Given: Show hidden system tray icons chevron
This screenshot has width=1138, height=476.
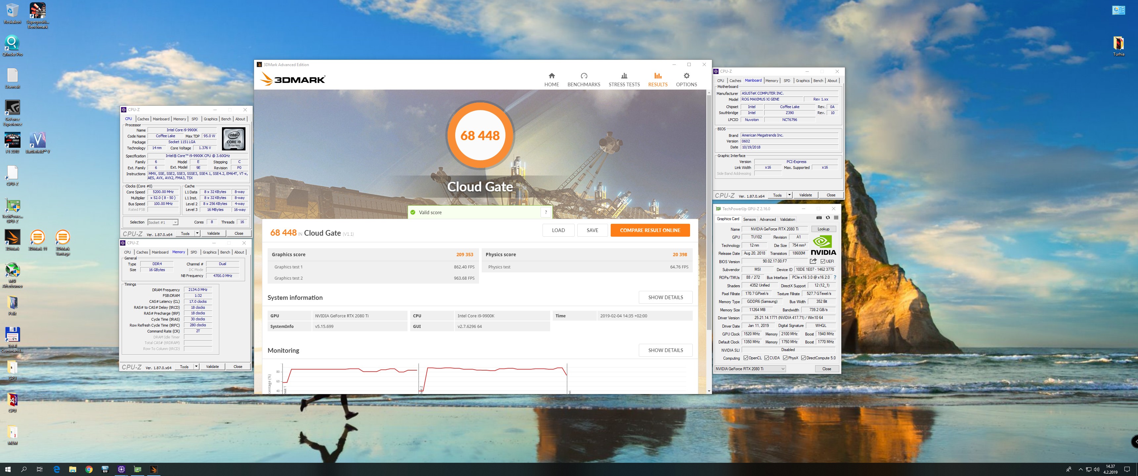Looking at the screenshot, I should click(x=1080, y=469).
